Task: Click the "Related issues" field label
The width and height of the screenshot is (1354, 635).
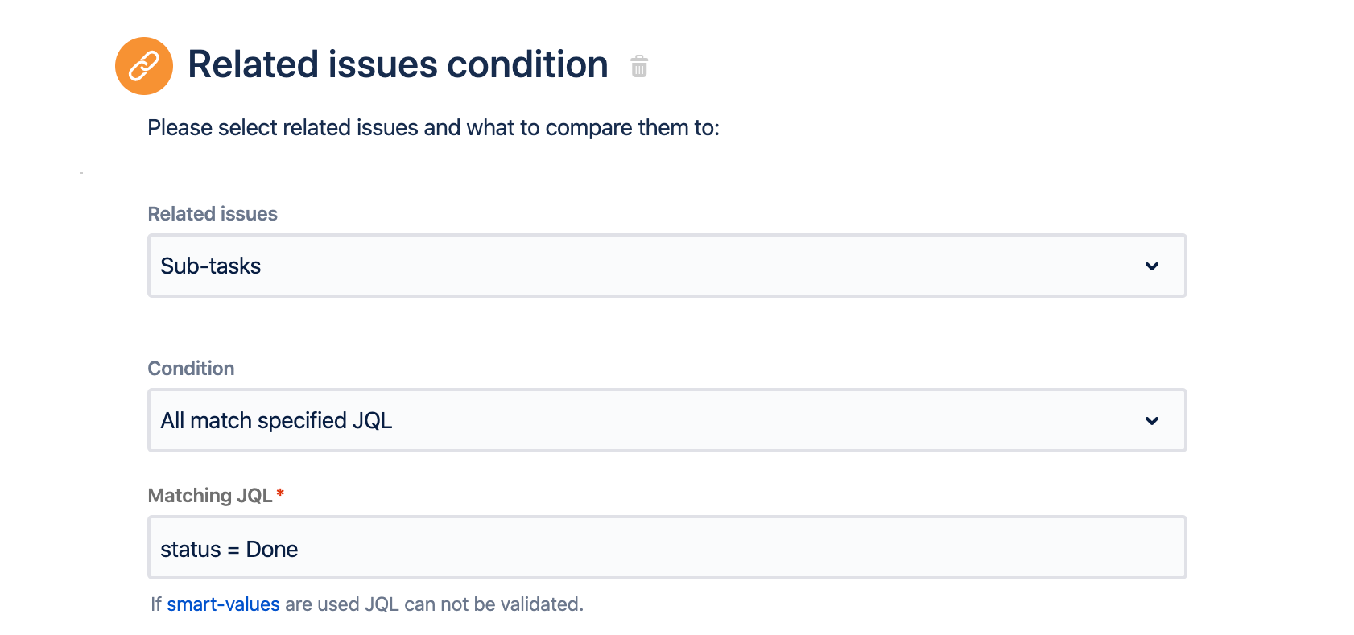Action: 213,214
